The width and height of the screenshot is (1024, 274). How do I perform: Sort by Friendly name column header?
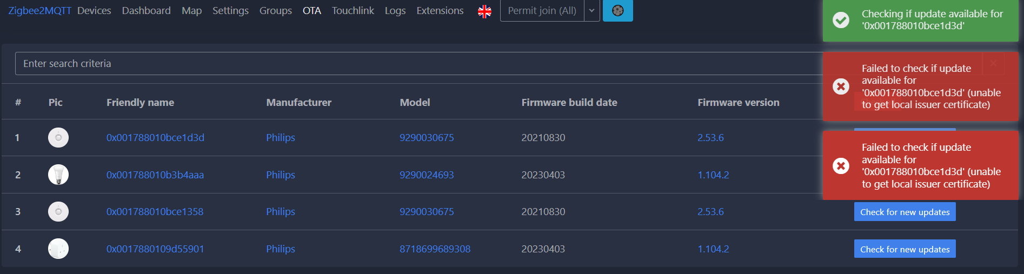(x=140, y=102)
